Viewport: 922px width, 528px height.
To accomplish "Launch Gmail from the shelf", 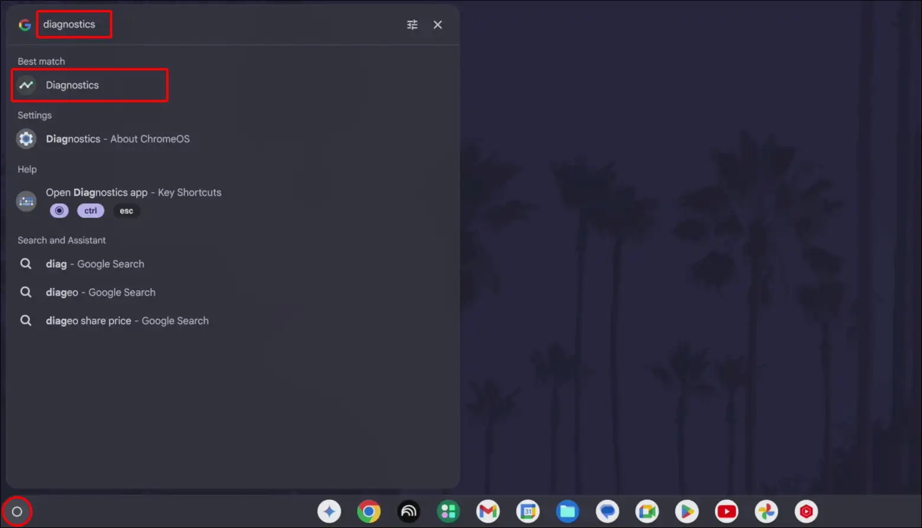I will pos(488,511).
